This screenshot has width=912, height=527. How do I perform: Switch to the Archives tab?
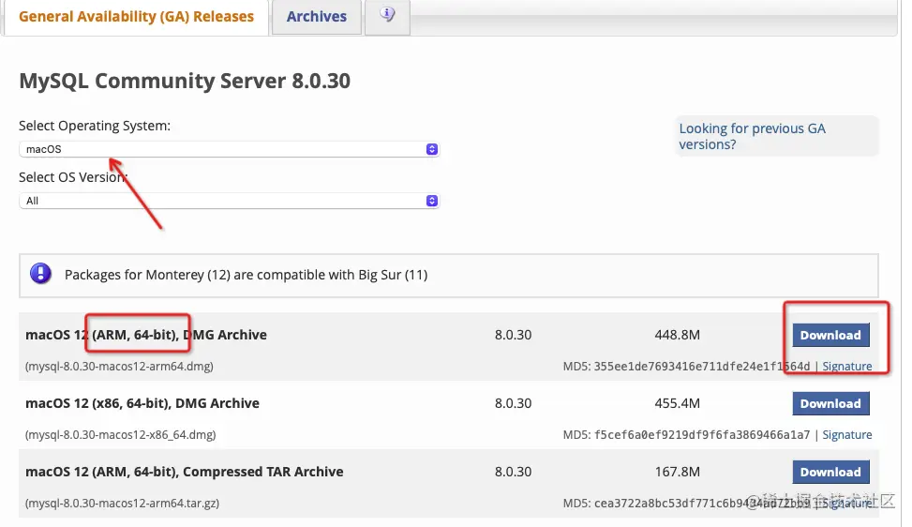point(317,16)
